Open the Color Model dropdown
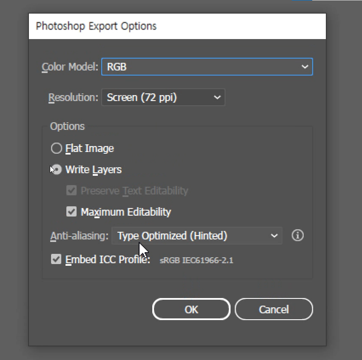This screenshot has height=360, width=362. pos(207,67)
